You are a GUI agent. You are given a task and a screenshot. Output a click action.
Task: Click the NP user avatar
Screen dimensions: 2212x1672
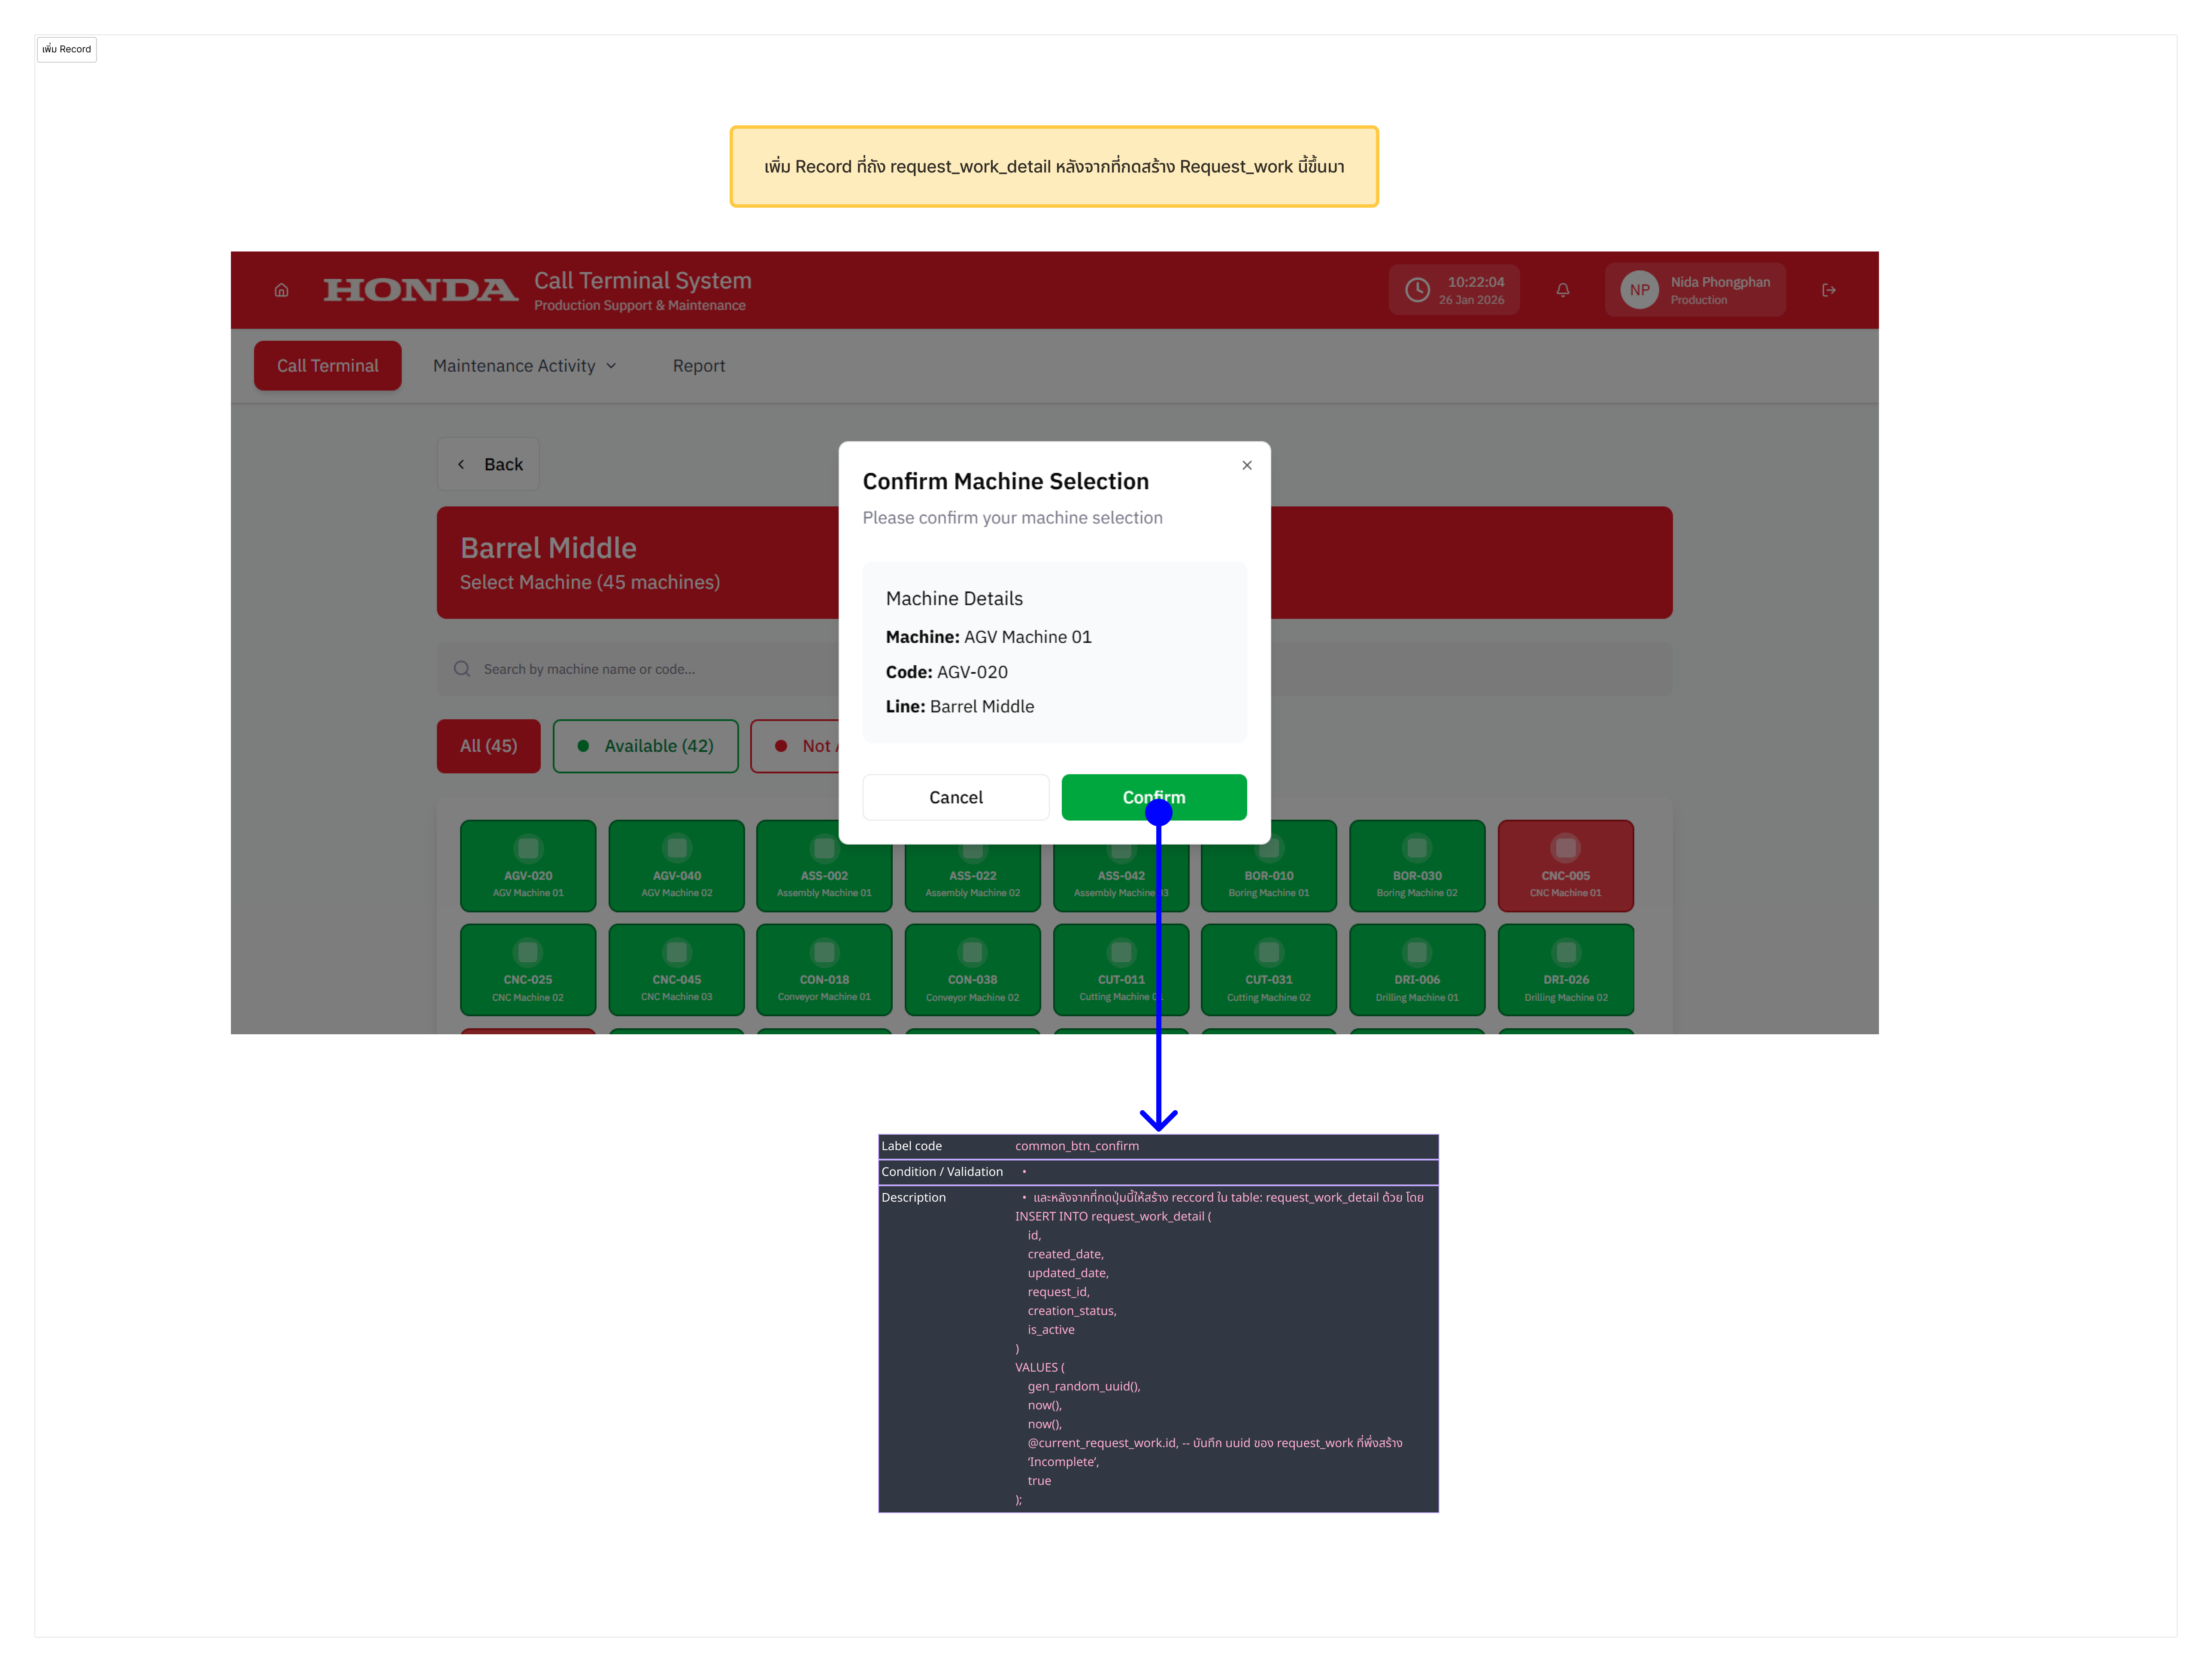click(x=1639, y=290)
